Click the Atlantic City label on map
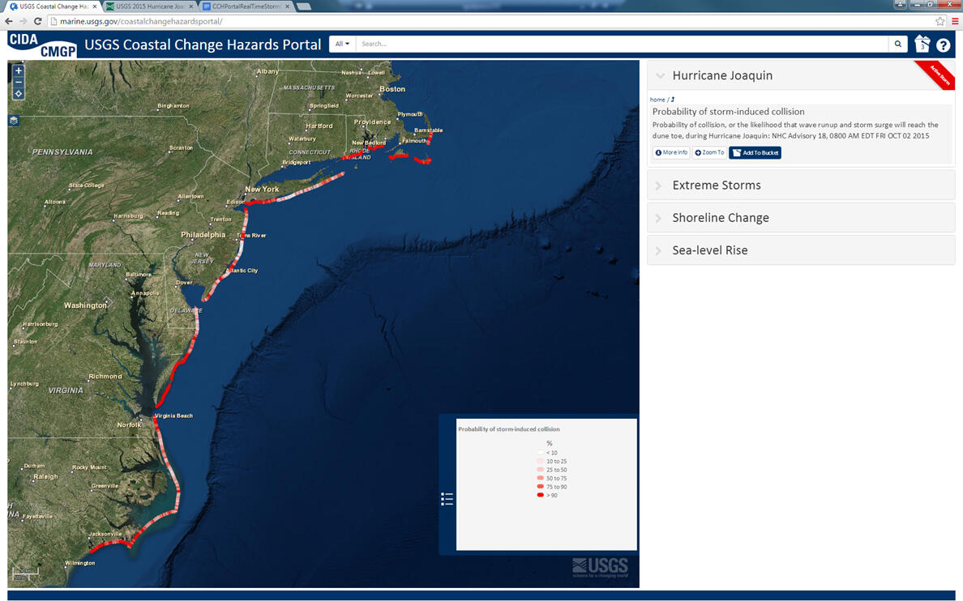The image size is (963, 601). point(242,270)
